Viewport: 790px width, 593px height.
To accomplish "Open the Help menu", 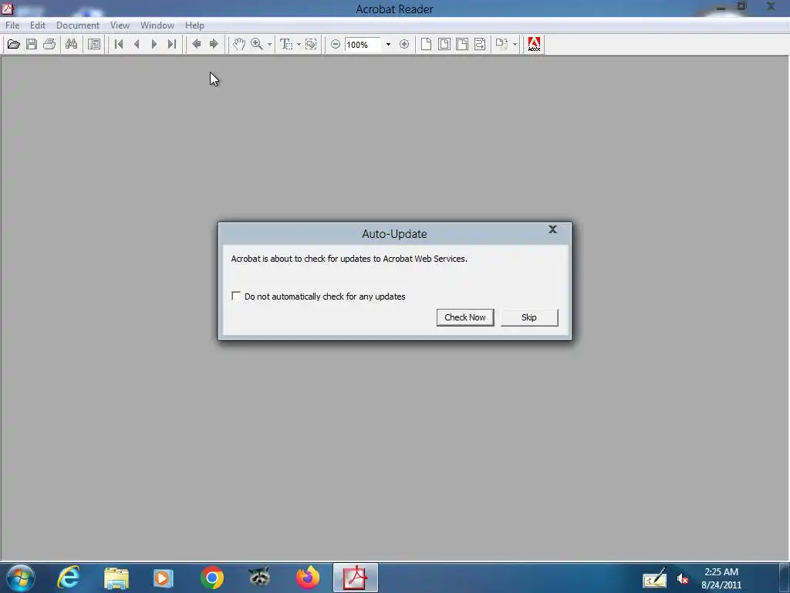I will click(194, 25).
